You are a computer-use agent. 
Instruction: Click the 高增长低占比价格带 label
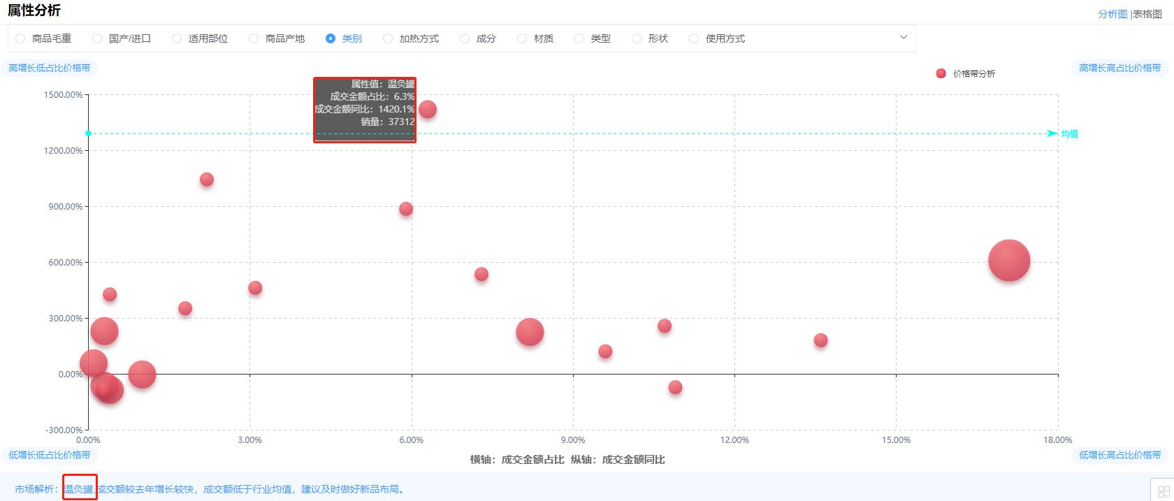50,68
